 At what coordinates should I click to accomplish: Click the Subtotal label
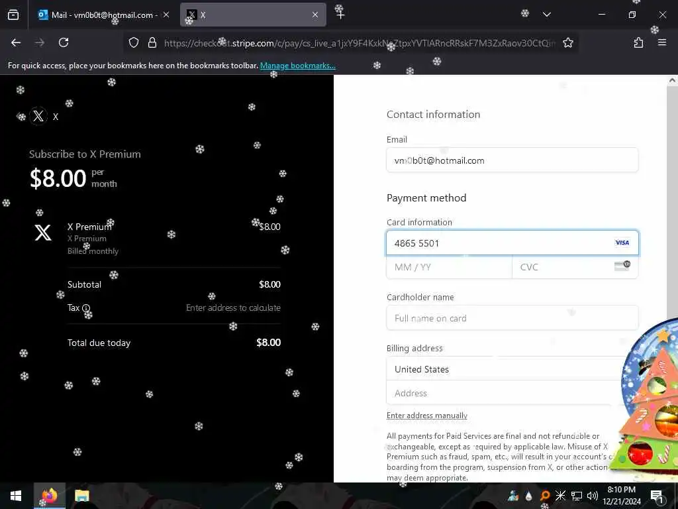tap(84, 284)
